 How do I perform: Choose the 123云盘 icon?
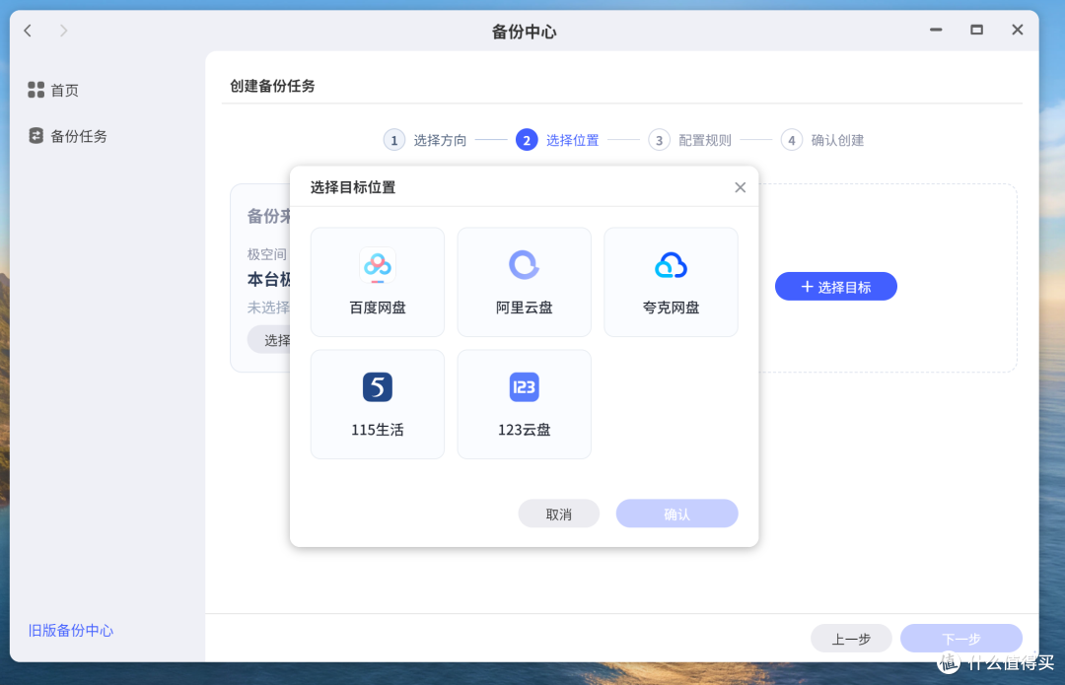(x=524, y=387)
